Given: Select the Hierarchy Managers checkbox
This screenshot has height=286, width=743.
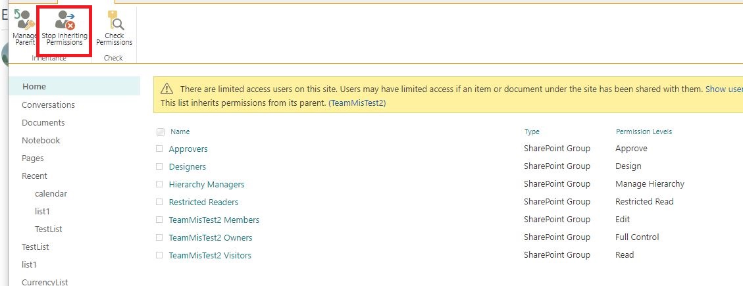Looking at the screenshot, I should click(159, 184).
